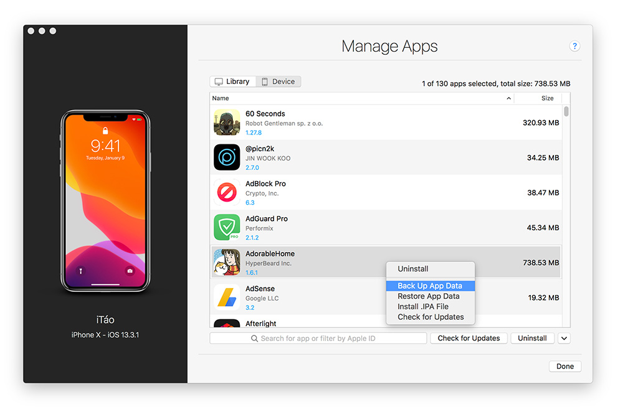Click the iTáo device name
The image size is (623, 412).
(105, 319)
